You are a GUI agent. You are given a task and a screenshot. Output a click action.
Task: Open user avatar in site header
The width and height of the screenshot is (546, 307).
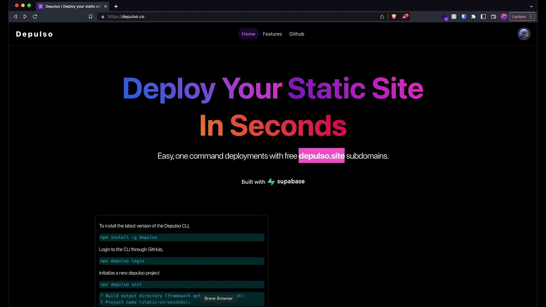coord(524,34)
